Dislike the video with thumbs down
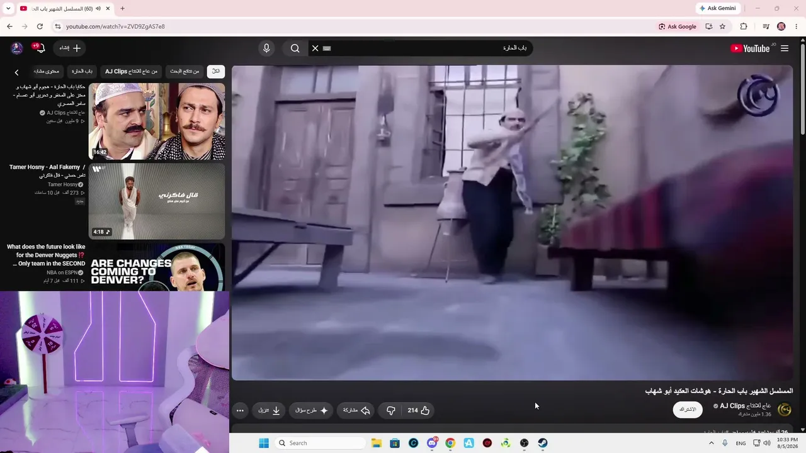Viewport: 806px width, 453px height. (x=390, y=410)
